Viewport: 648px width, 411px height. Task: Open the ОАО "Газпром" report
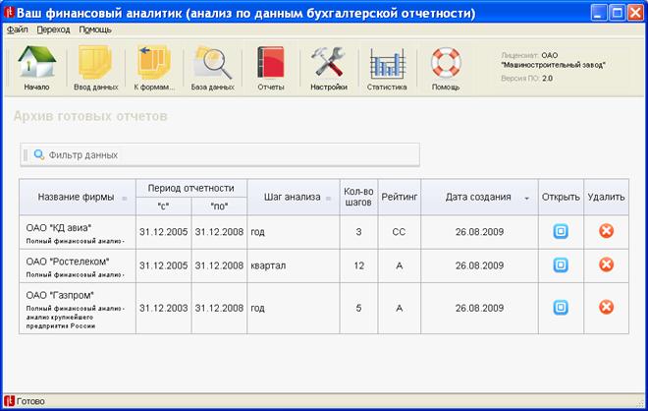(x=561, y=307)
